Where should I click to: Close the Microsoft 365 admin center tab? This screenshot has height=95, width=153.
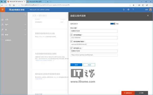pyautogui.click(x=24, y=2)
